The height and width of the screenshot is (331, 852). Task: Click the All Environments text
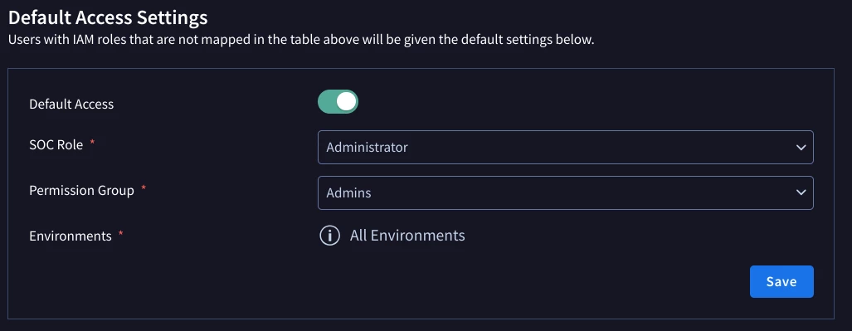coord(407,236)
